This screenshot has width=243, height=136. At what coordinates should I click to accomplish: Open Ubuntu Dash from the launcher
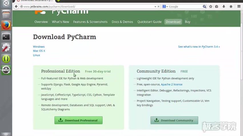[6, 3]
